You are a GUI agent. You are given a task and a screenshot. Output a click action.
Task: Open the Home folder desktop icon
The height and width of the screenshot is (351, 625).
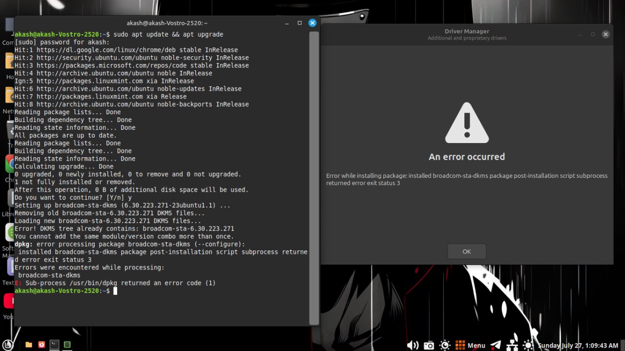click(x=9, y=61)
